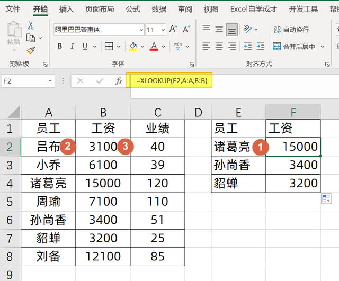Screen dimensions: 339x281
Task: Increase indent
Action: (x=260, y=46)
